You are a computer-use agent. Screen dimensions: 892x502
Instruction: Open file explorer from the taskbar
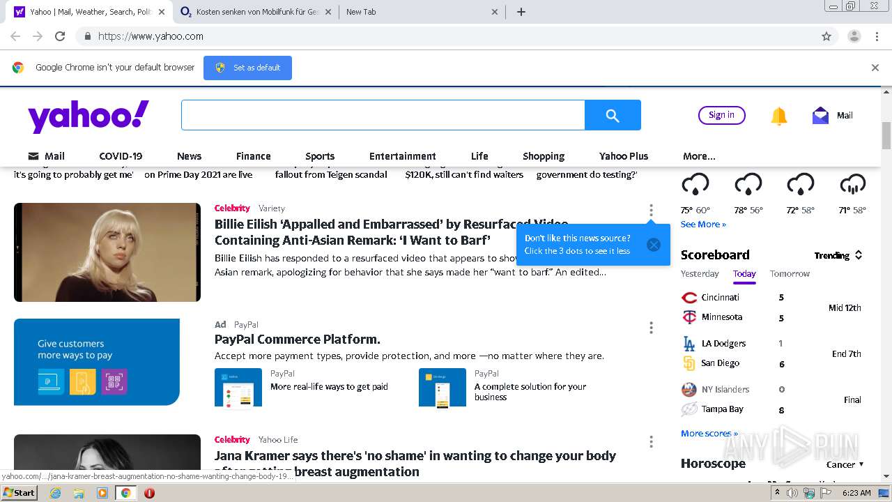(79, 493)
